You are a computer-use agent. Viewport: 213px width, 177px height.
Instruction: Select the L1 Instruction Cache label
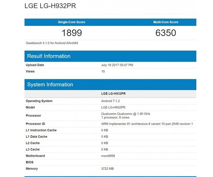[x=41, y=130]
